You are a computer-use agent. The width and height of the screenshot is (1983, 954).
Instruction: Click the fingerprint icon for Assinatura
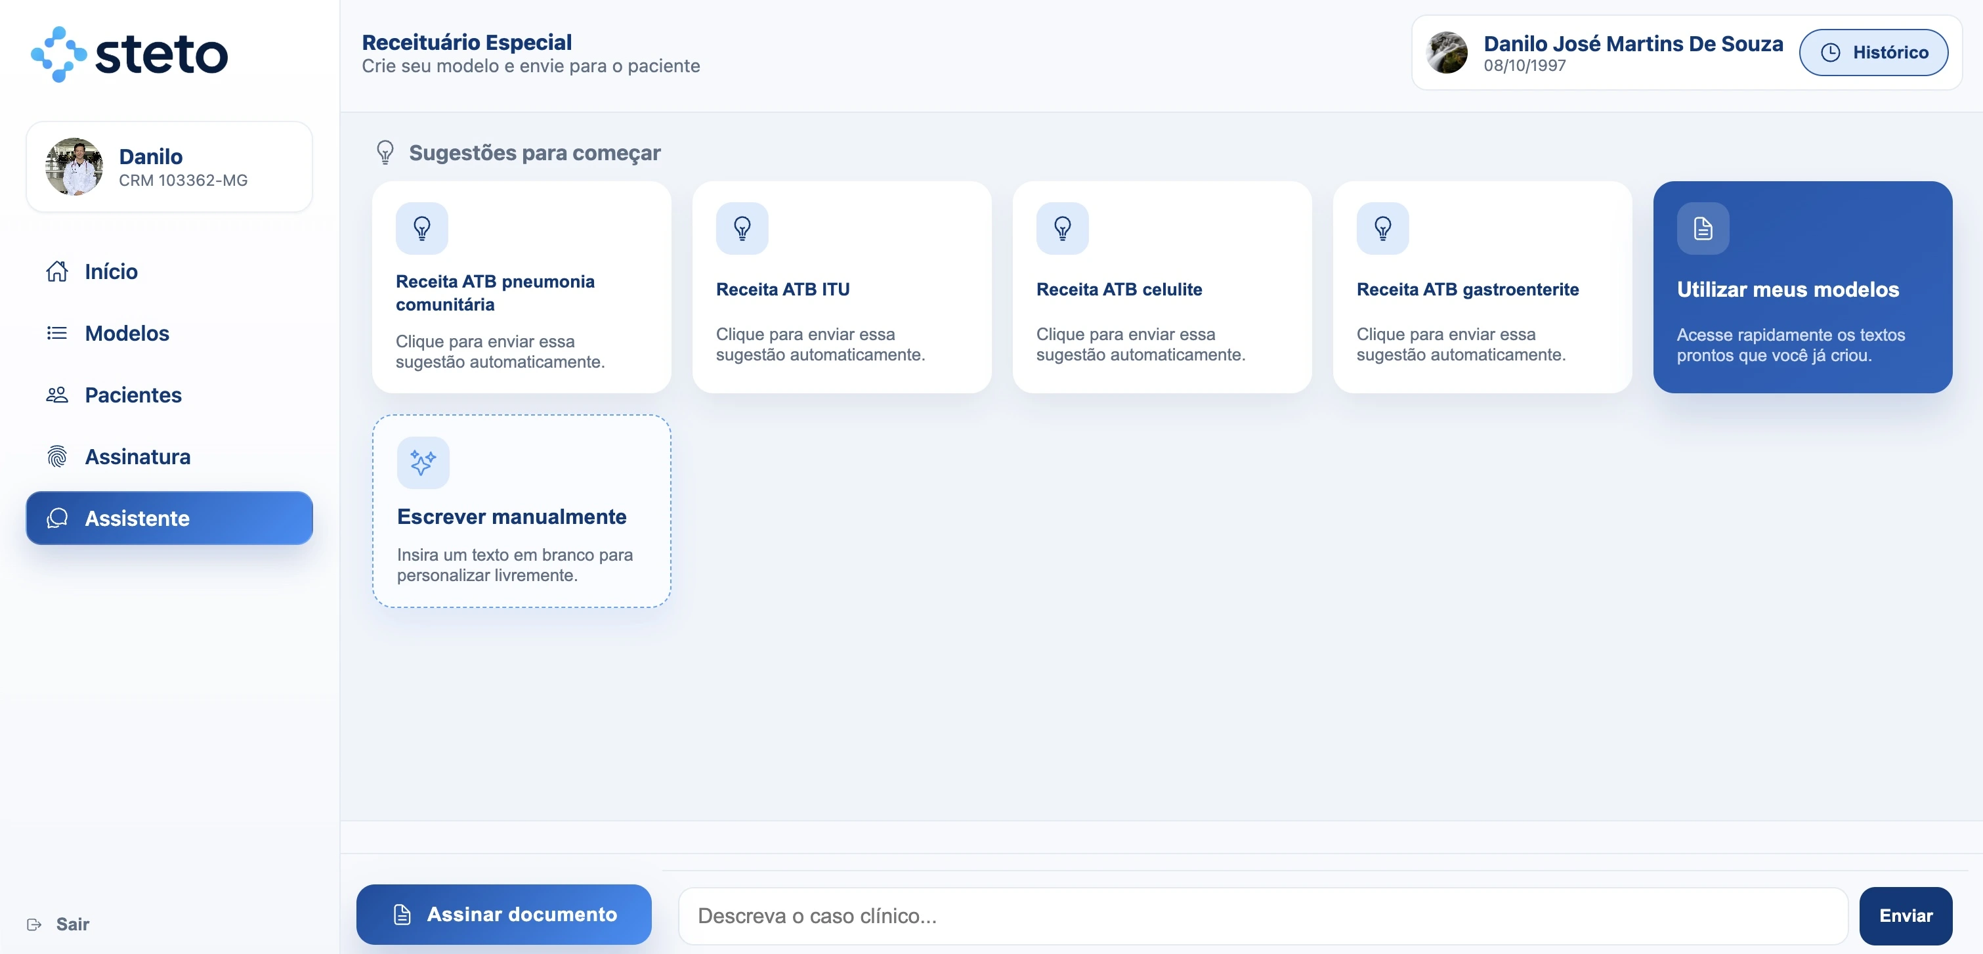[57, 456]
